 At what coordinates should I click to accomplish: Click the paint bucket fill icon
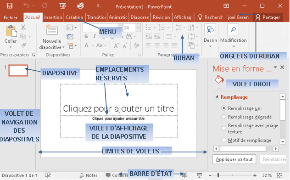(x=219, y=79)
